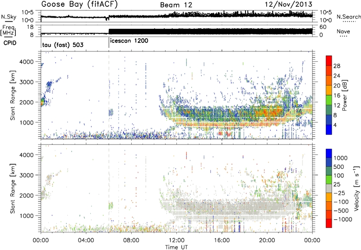Click the noise trace in the N.Sky panel
This screenshot has height=250, width=361.
tap(176, 16)
